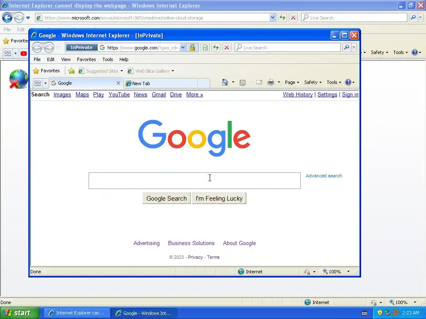Viewport: 426px width, 319px height.
Task: Open Edit menu in Google window
Action: point(50,59)
